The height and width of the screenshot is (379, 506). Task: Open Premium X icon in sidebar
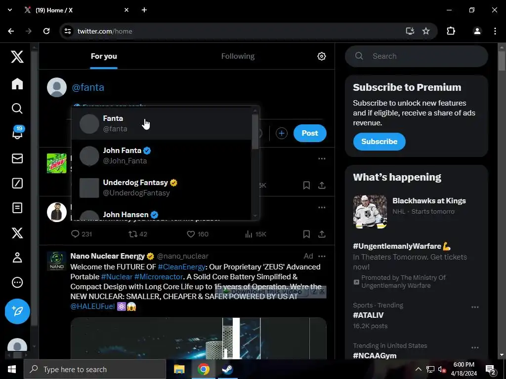[17, 233]
